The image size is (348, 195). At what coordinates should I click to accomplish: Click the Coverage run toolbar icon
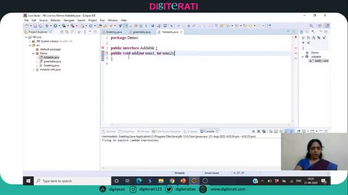tap(64, 26)
